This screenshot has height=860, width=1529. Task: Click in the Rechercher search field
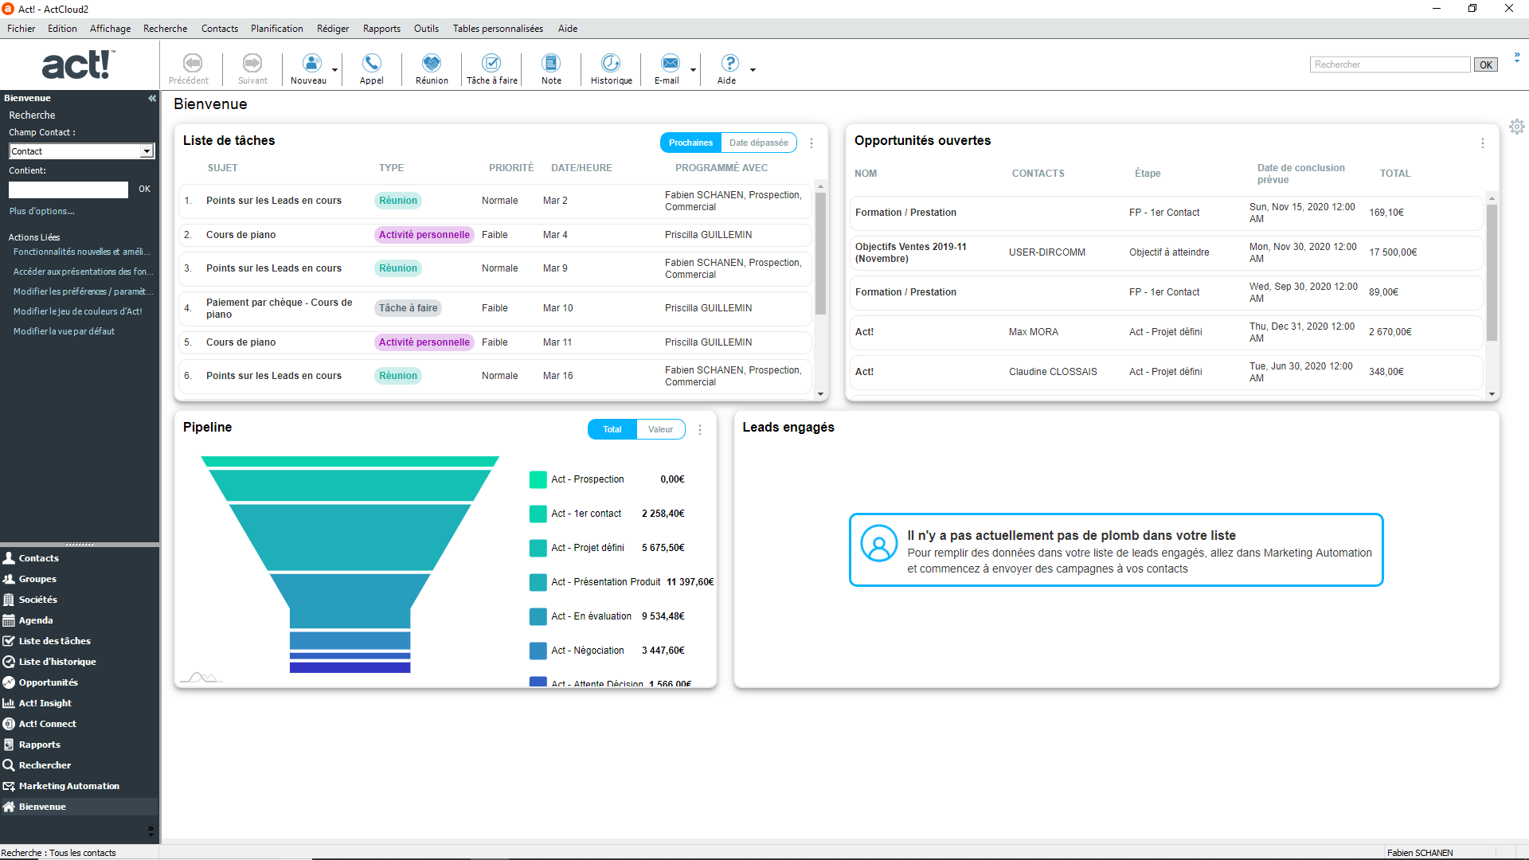tap(1390, 64)
